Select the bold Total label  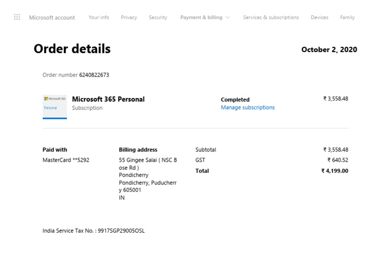point(202,171)
